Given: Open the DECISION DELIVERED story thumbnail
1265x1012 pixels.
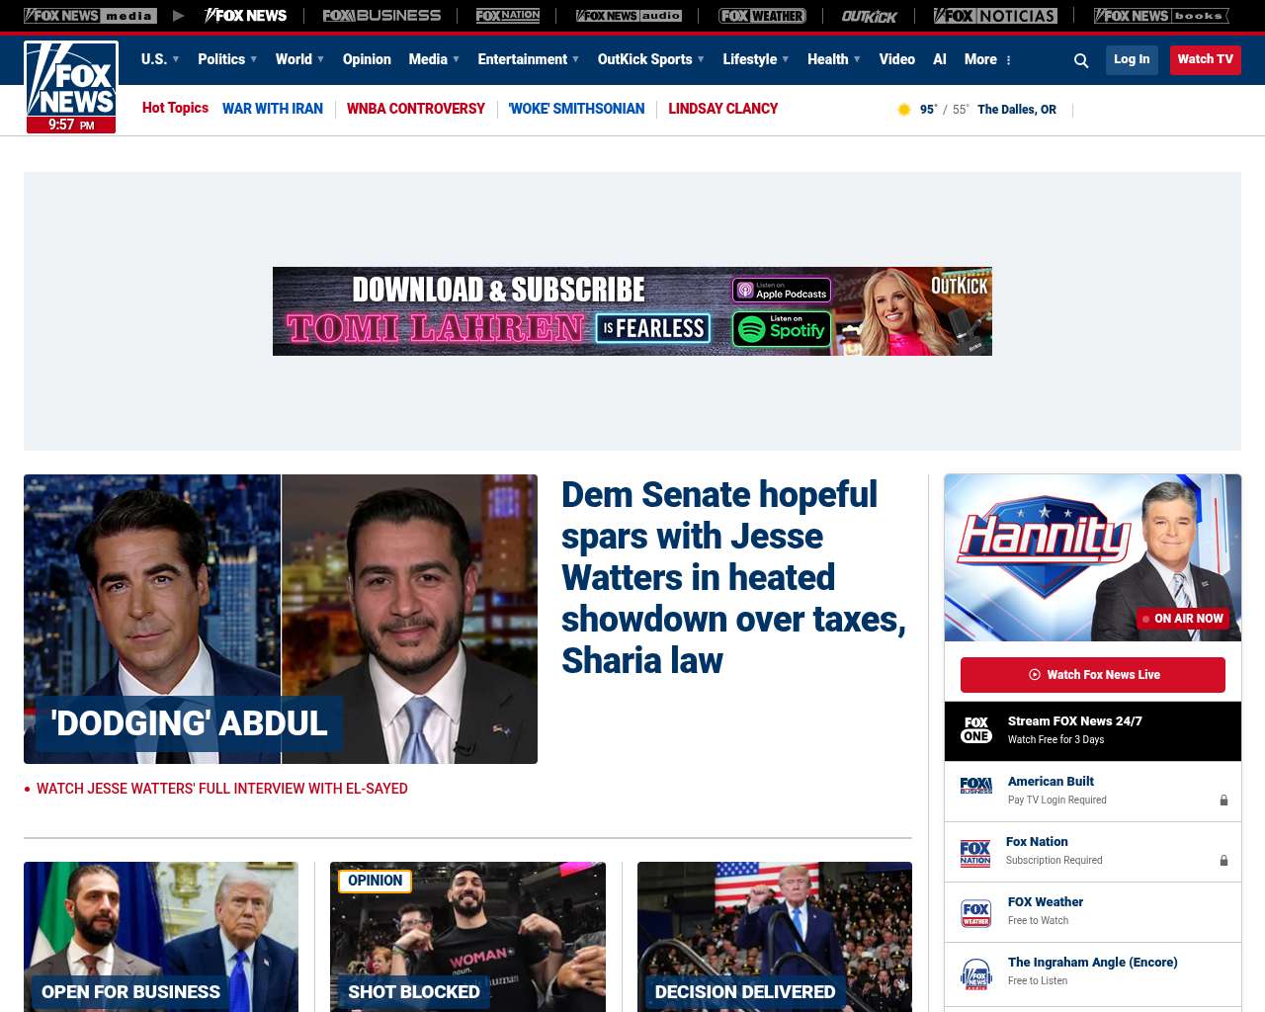Looking at the screenshot, I should click(775, 937).
